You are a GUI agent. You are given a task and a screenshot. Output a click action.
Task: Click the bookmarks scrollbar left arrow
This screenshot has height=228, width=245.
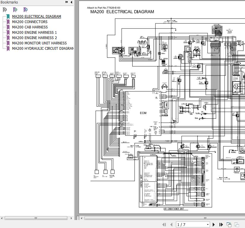[x=2, y=218]
